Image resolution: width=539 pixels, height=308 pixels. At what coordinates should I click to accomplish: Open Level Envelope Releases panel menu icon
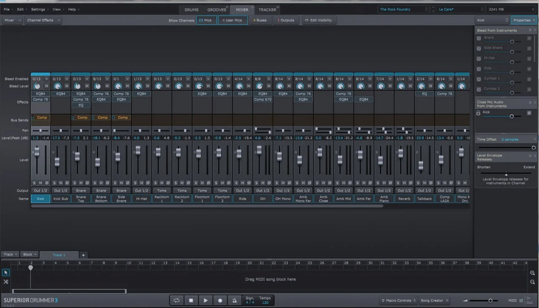(x=530, y=156)
